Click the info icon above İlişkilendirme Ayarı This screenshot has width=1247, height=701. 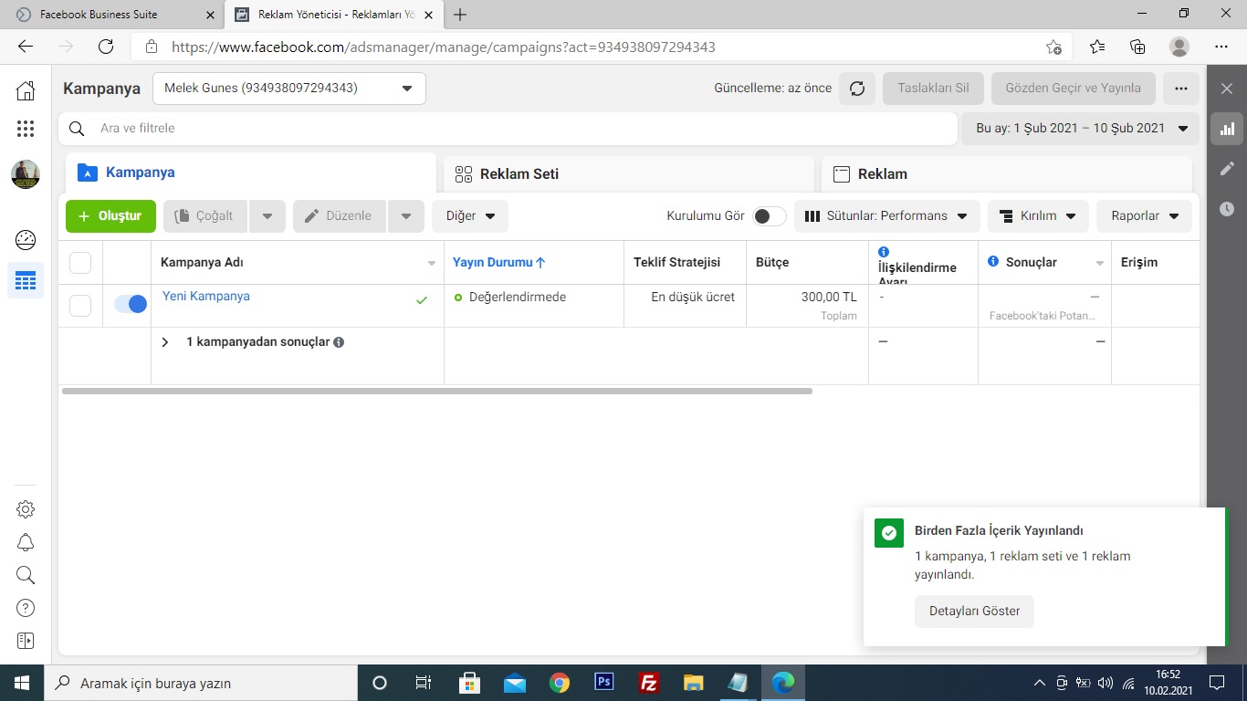883,252
